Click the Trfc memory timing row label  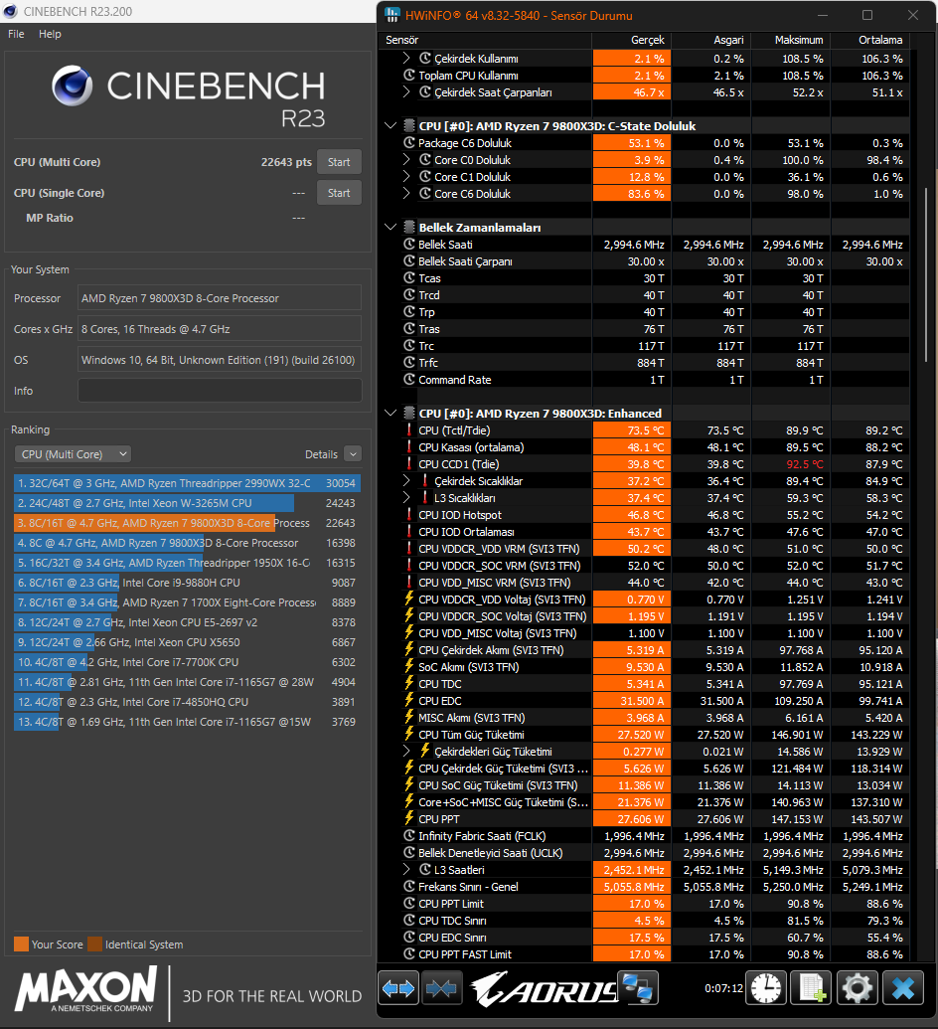point(428,363)
